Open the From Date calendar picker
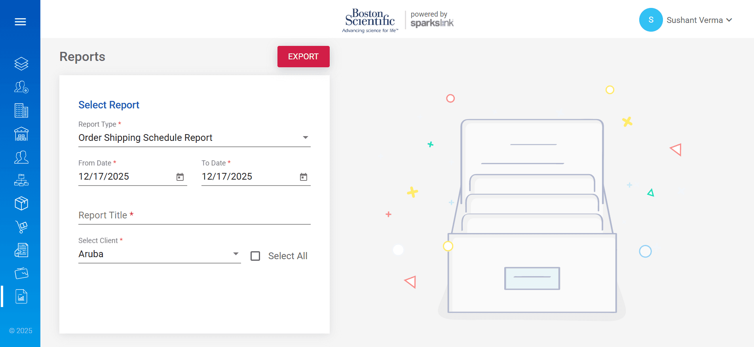The image size is (754, 347). tap(180, 177)
